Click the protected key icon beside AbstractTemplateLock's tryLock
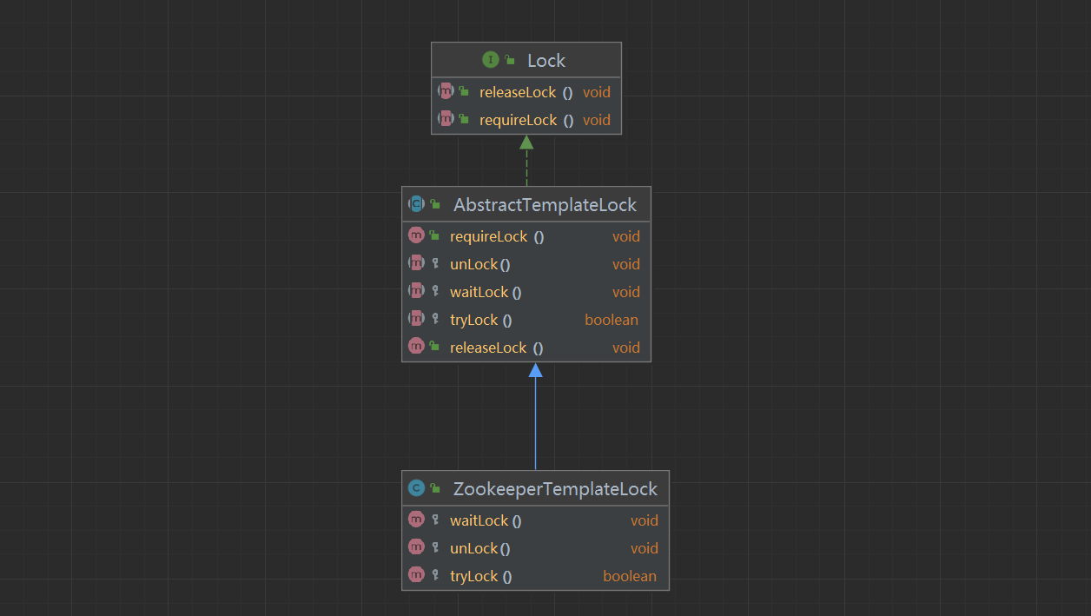This screenshot has width=1091, height=616. 435,319
